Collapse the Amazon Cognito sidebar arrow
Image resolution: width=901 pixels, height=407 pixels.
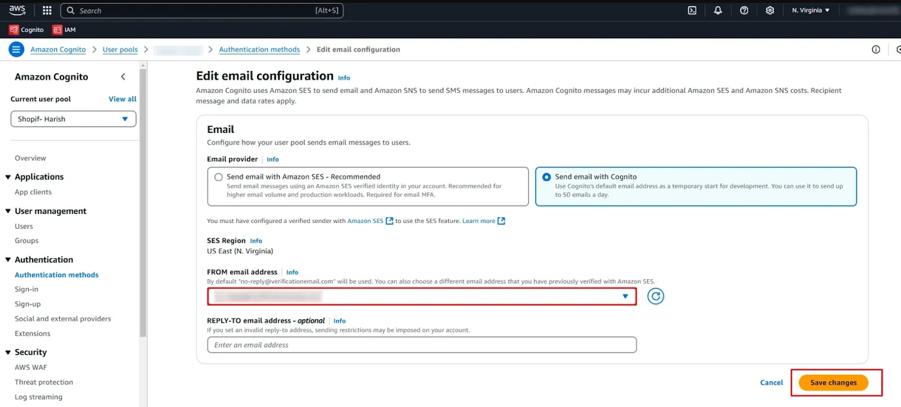(x=123, y=77)
